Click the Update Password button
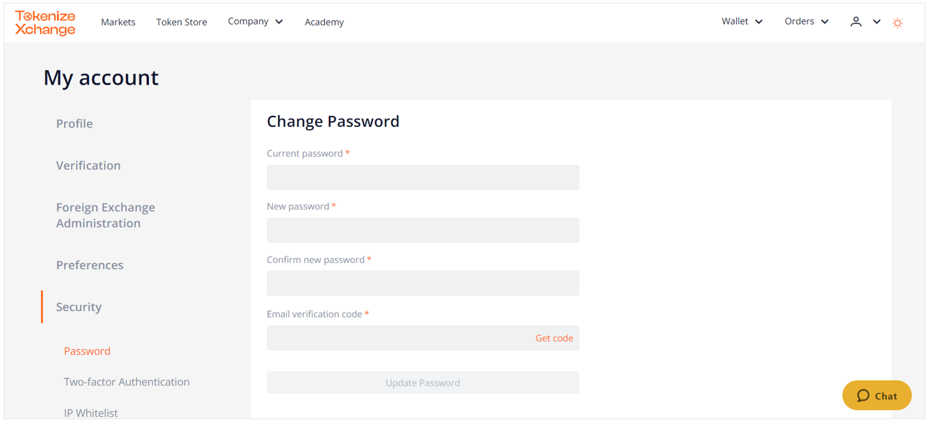The image size is (928, 422). [423, 383]
